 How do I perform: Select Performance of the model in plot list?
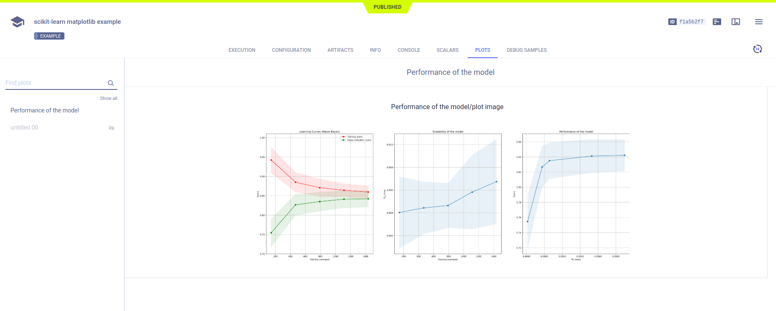point(44,110)
